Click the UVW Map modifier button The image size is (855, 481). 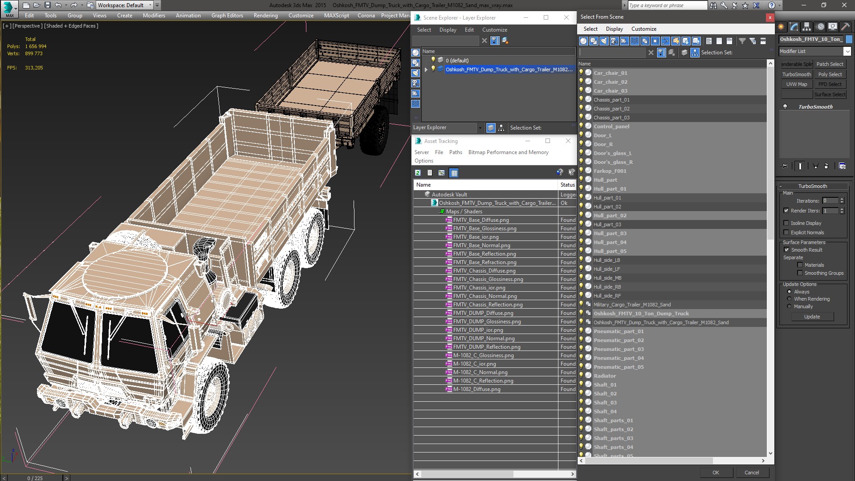click(796, 84)
